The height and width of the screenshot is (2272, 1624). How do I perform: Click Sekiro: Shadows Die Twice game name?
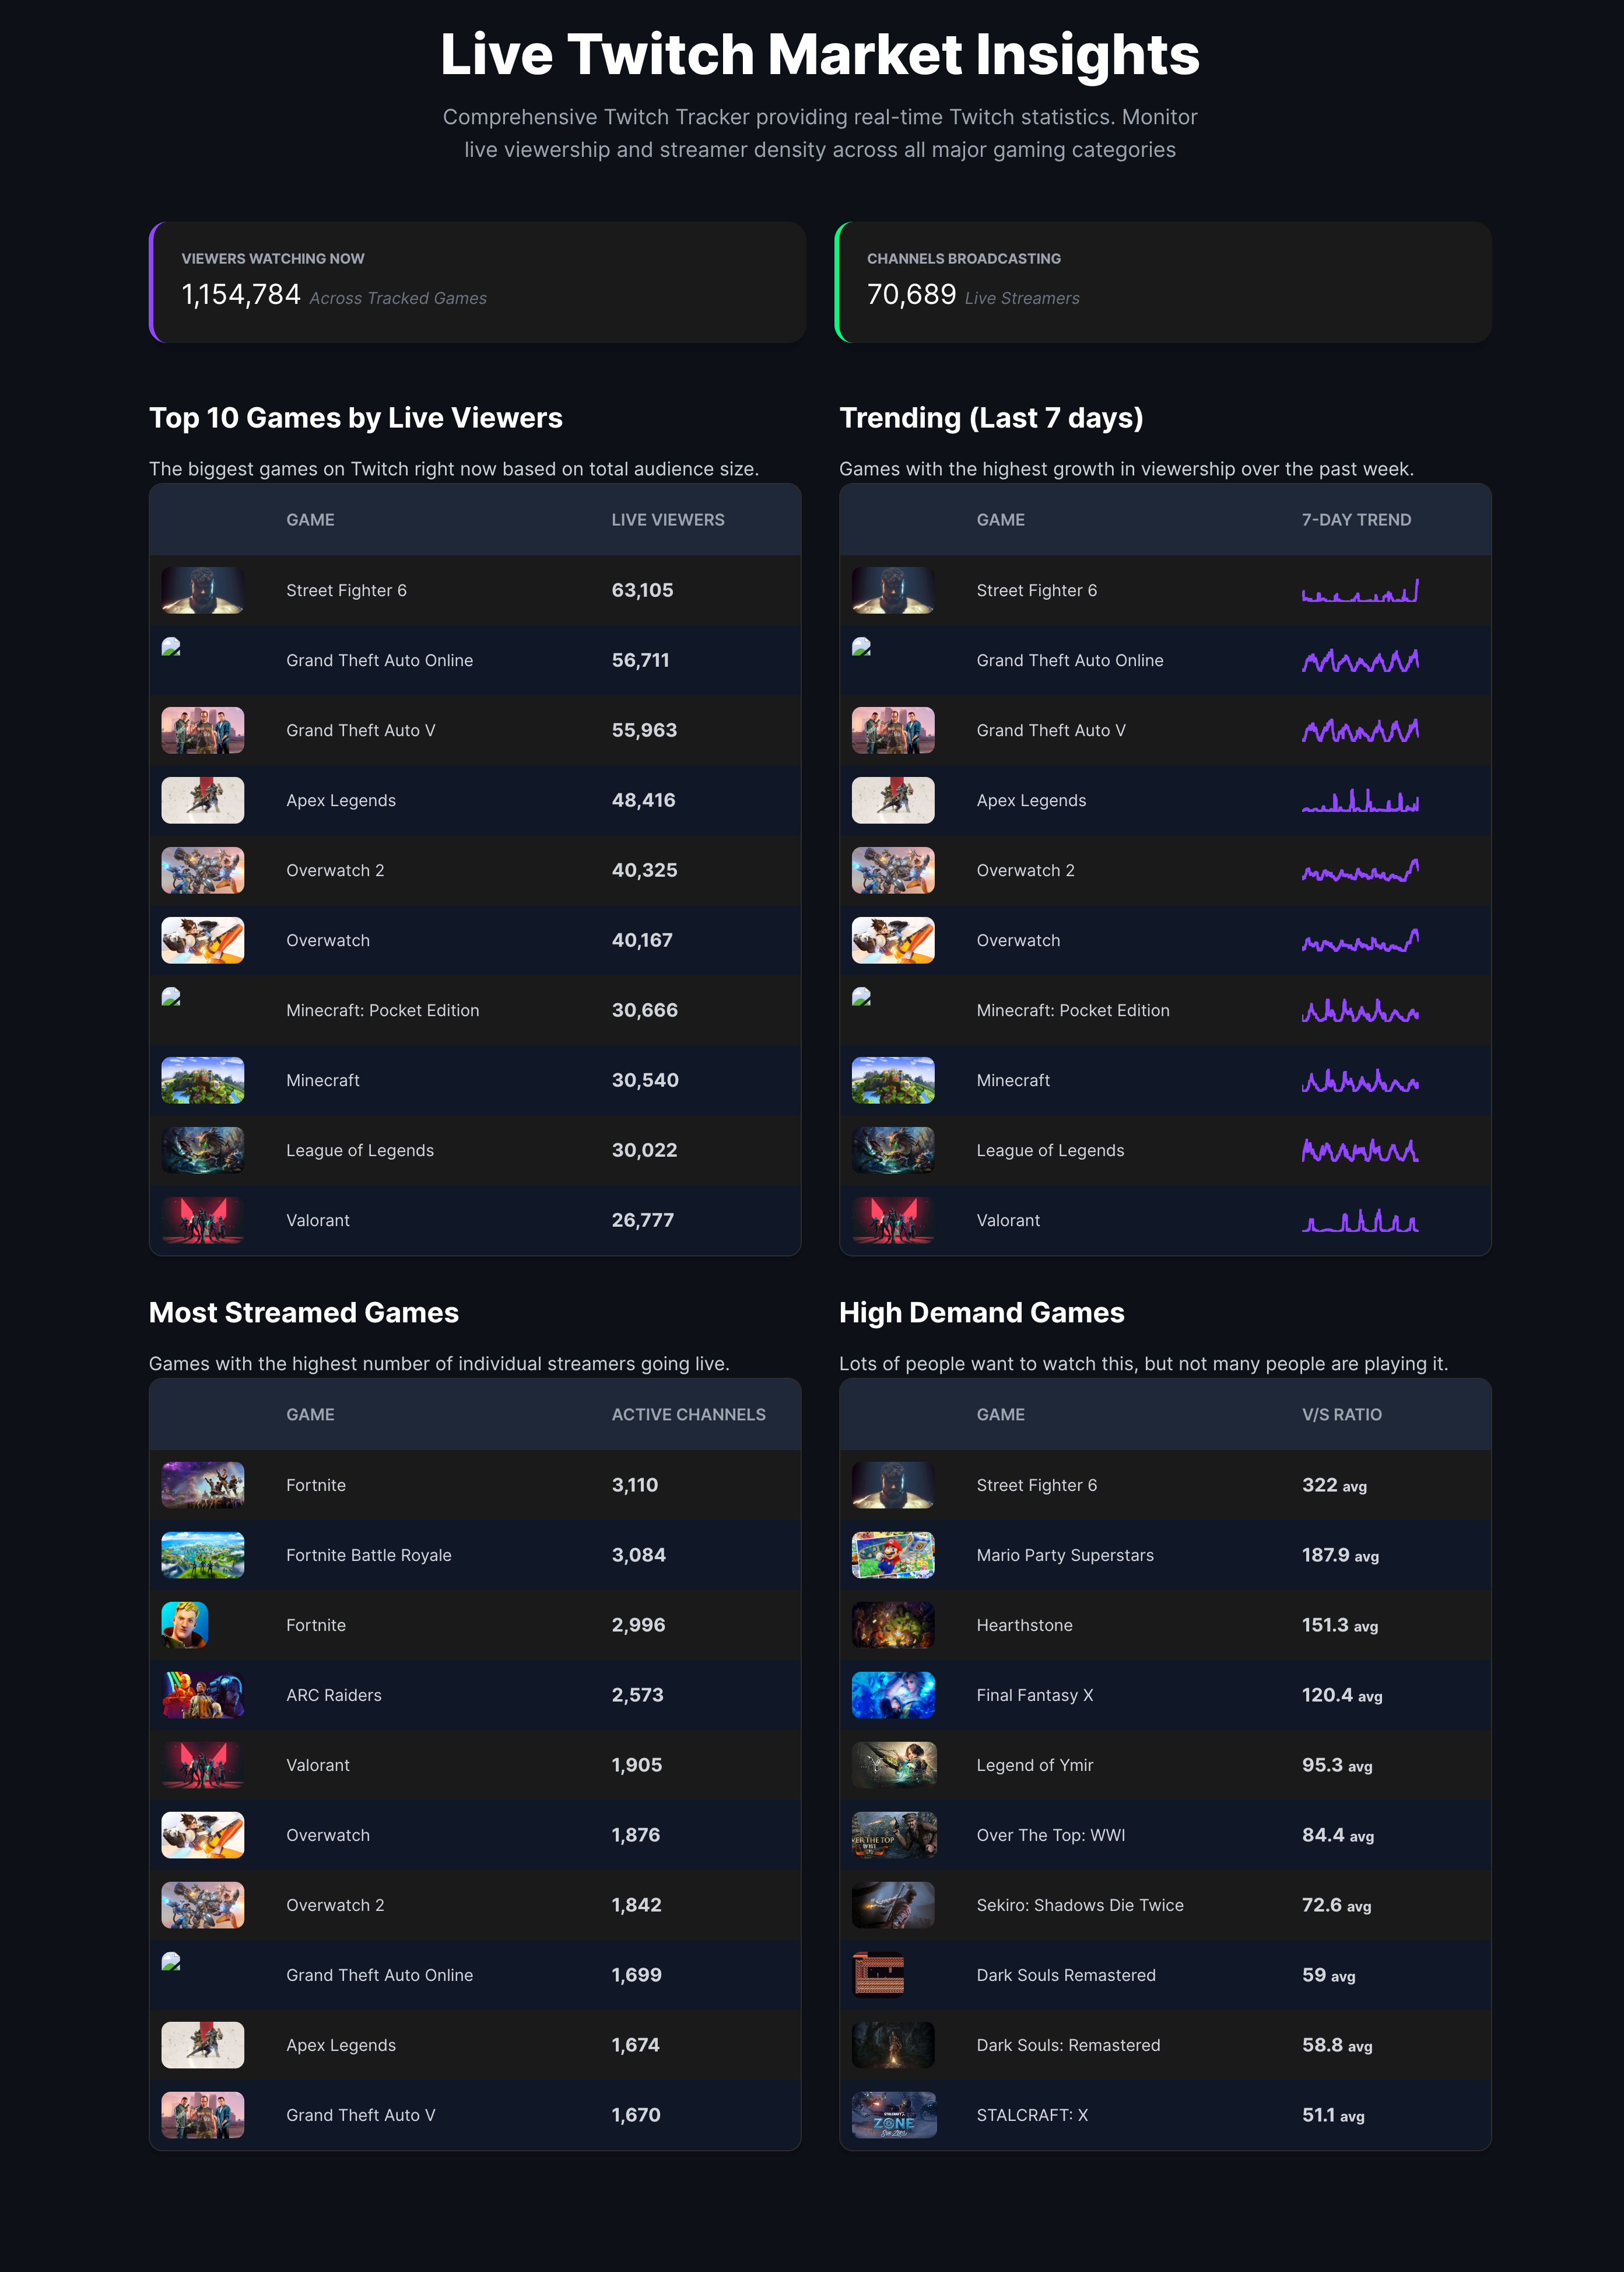pyautogui.click(x=1079, y=1905)
